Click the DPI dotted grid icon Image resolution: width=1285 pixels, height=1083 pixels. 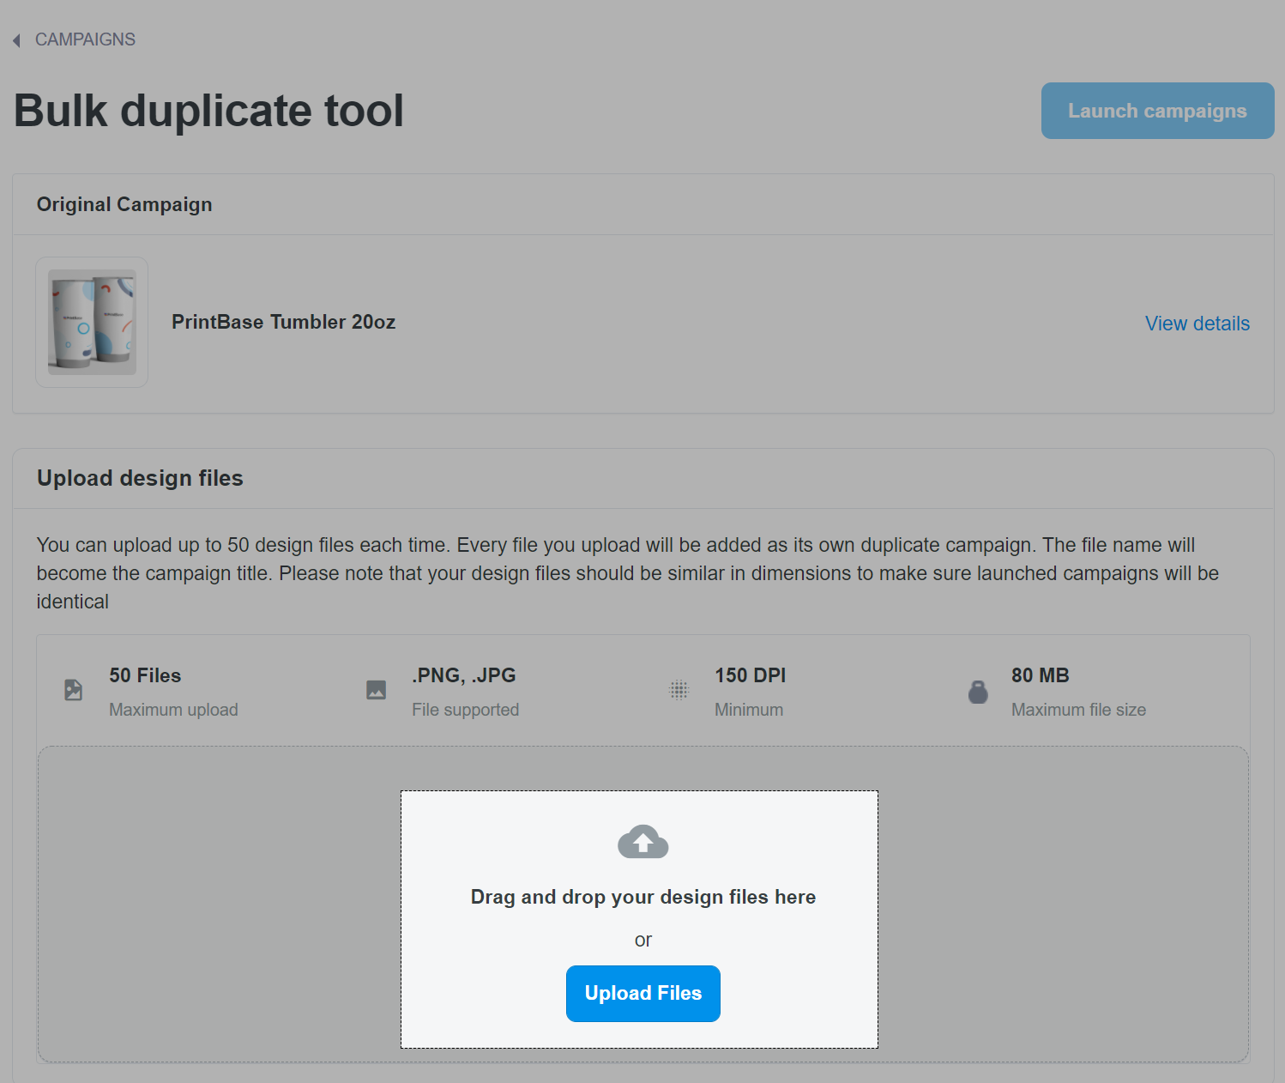click(679, 690)
